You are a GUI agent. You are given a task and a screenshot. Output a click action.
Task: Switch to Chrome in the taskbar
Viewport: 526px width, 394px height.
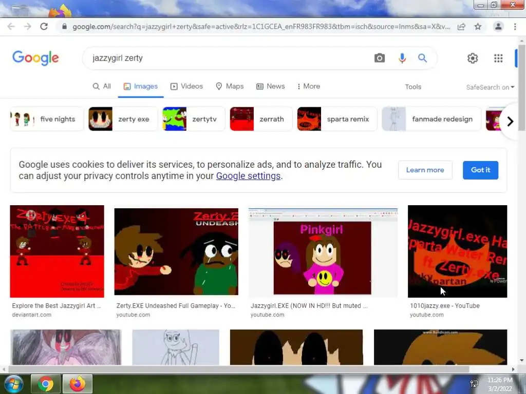point(46,384)
